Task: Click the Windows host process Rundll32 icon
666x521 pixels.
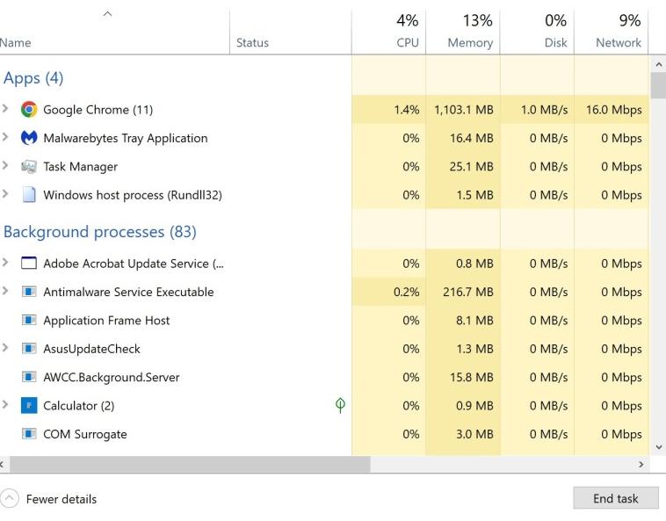Action: tap(29, 195)
